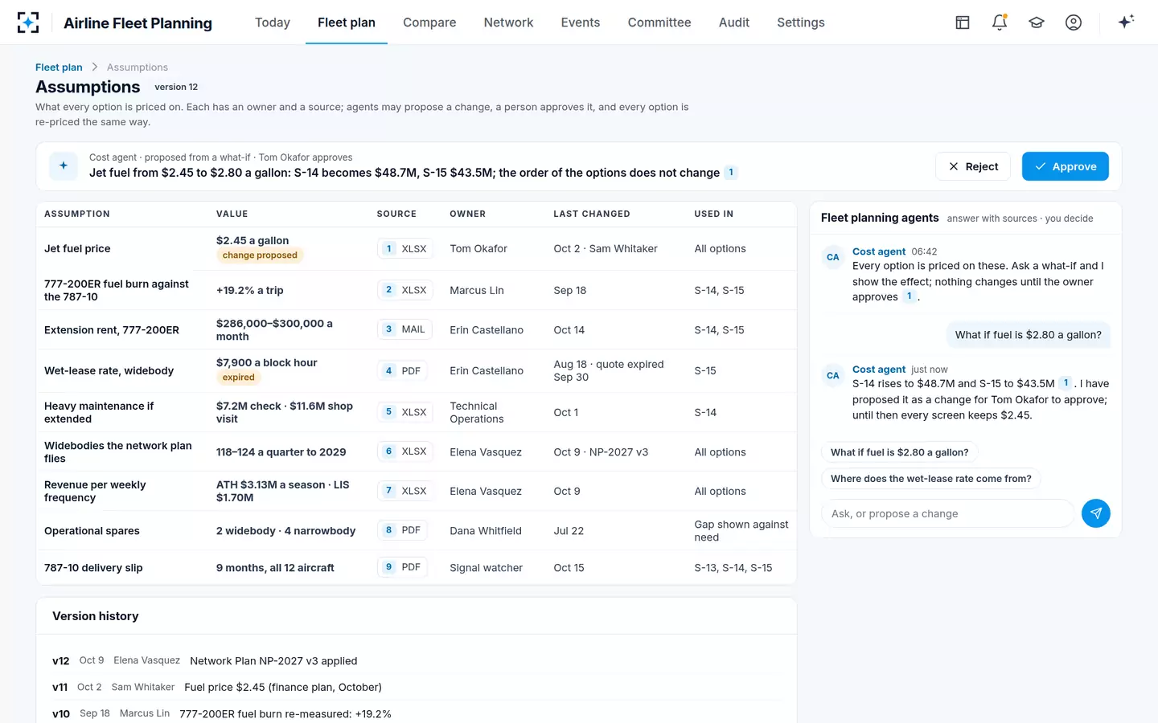Viewport: 1158px width, 723px height.
Task: Follow the Fleet plan breadcrumb link
Action: pyautogui.click(x=59, y=67)
